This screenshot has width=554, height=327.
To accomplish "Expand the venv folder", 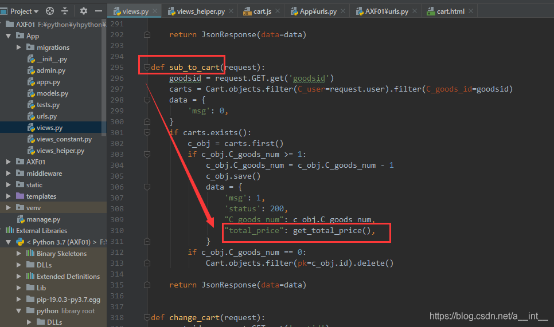I will 9,208.
